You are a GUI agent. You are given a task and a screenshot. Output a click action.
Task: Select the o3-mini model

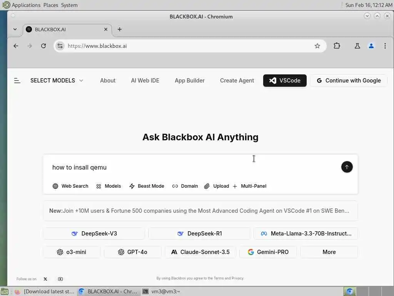click(x=72, y=252)
